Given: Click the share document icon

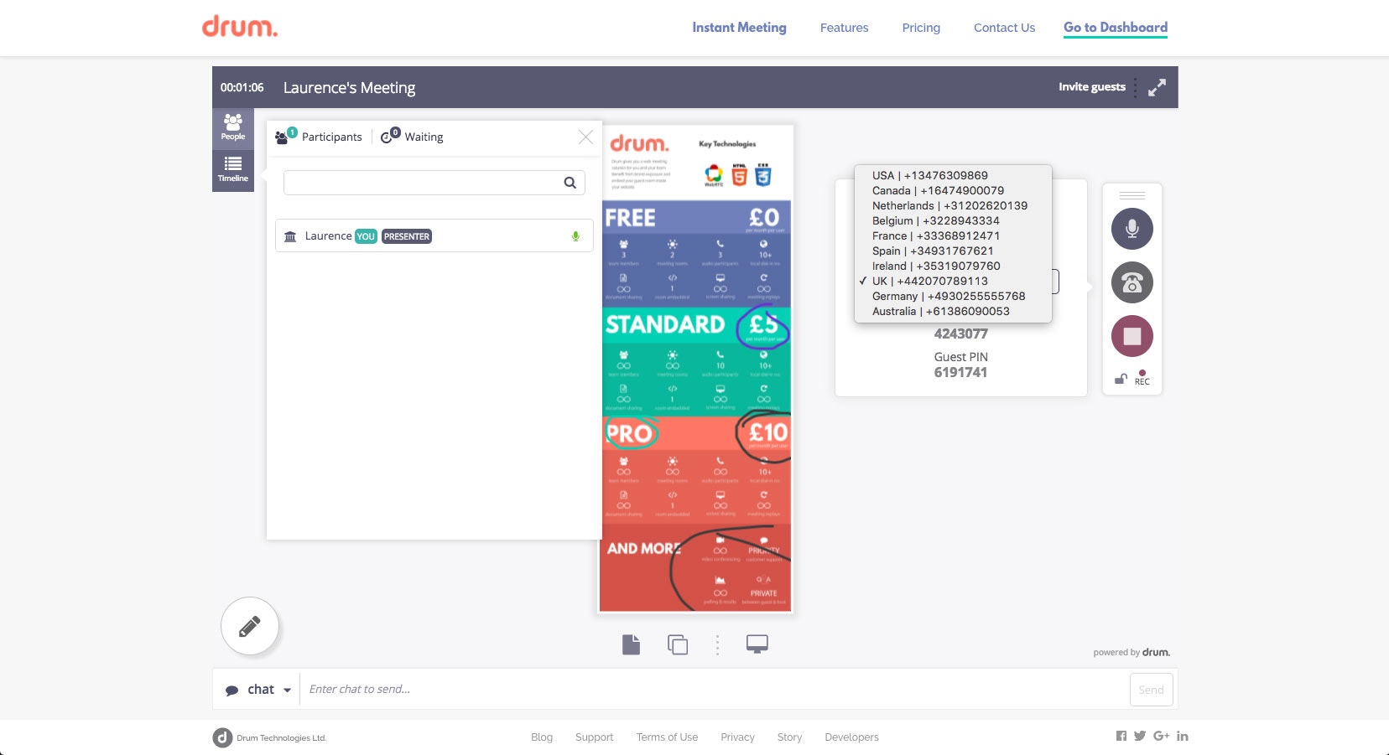Looking at the screenshot, I should [632, 644].
